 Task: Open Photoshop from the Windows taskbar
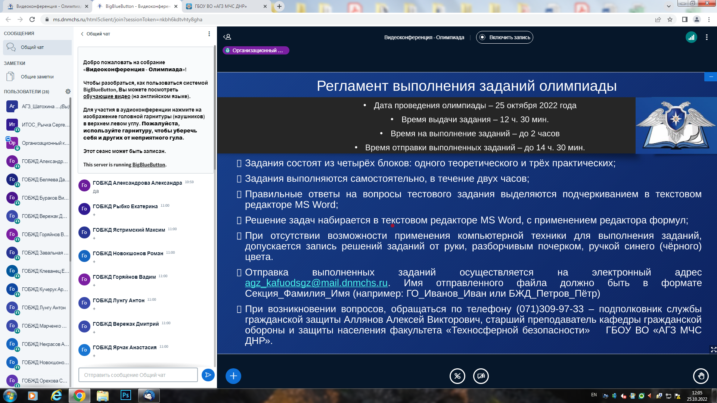point(126,395)
